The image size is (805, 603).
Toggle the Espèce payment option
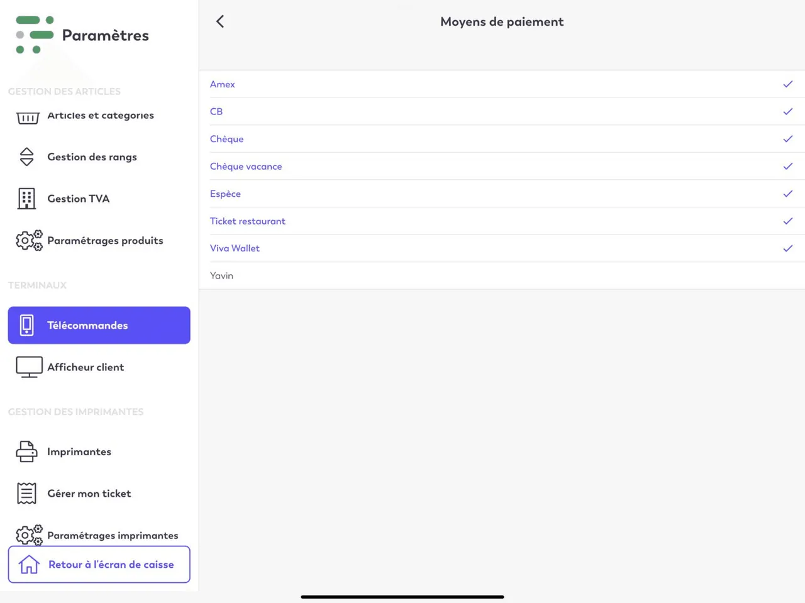coord(502,194)
